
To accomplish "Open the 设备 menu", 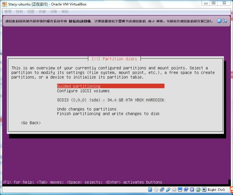I will 54,12.
